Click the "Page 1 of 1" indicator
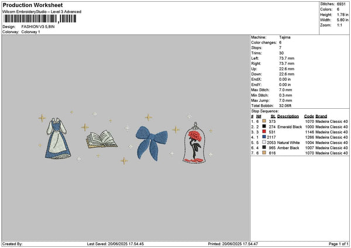The image size is (351, 248). [x=339, y=244]
